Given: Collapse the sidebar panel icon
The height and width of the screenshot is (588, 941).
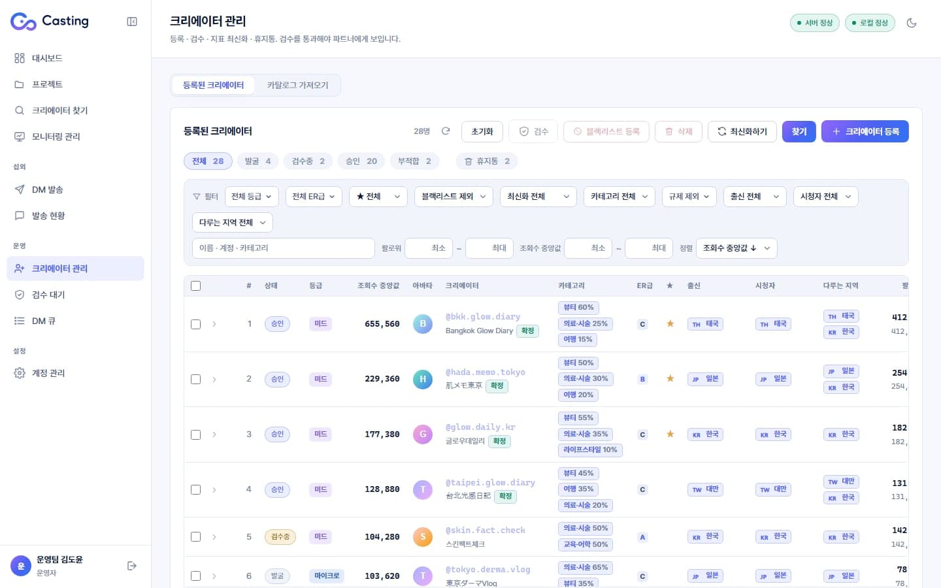Looking at the screenshot, I should (x=132, y=22).
